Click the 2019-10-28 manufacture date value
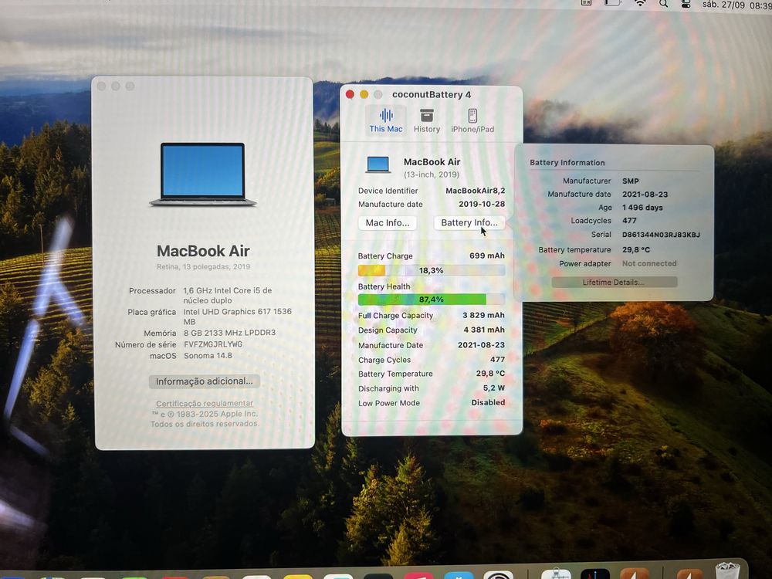This screenshot has width=772, height=579. (482, 204)
